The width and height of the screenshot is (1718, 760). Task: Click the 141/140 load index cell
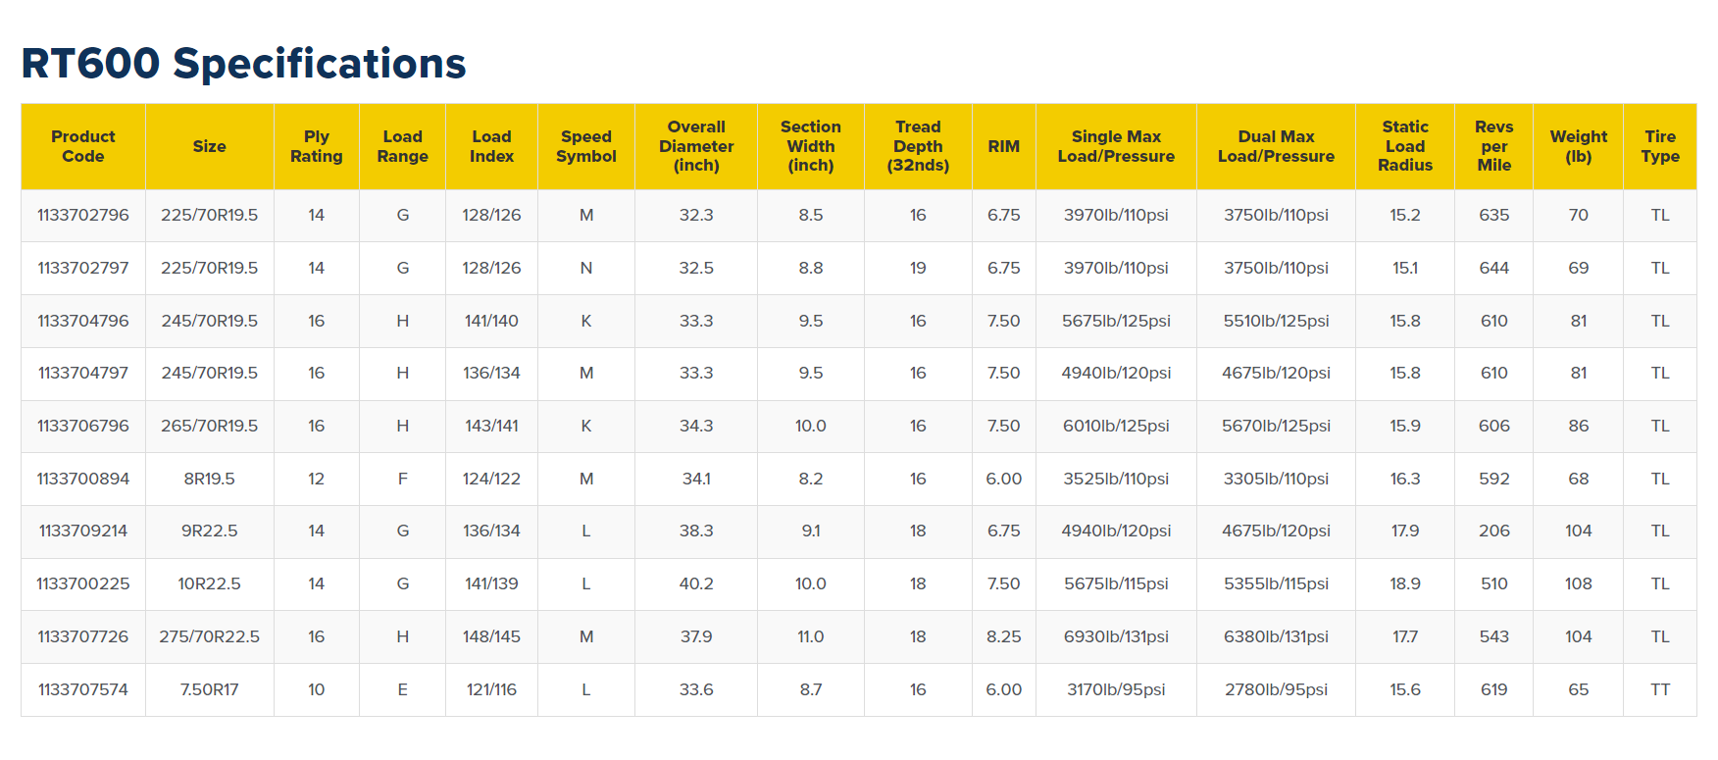click(491, 321)
